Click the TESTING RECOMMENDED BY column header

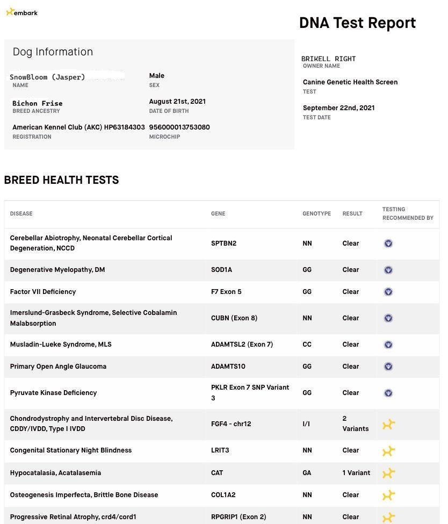[x=407, y=214]
